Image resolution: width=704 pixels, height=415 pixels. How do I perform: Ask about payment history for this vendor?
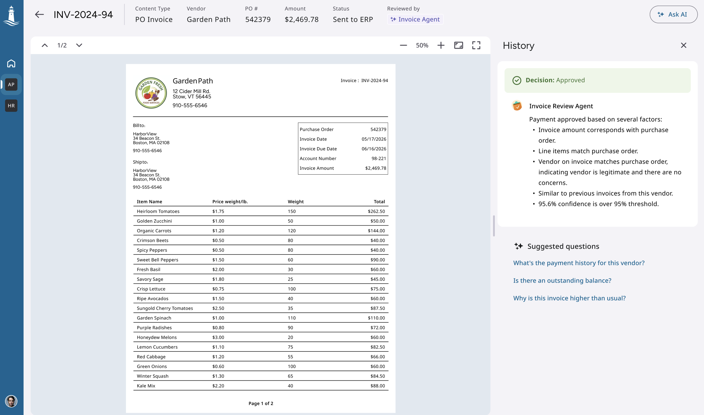[579, 263]
